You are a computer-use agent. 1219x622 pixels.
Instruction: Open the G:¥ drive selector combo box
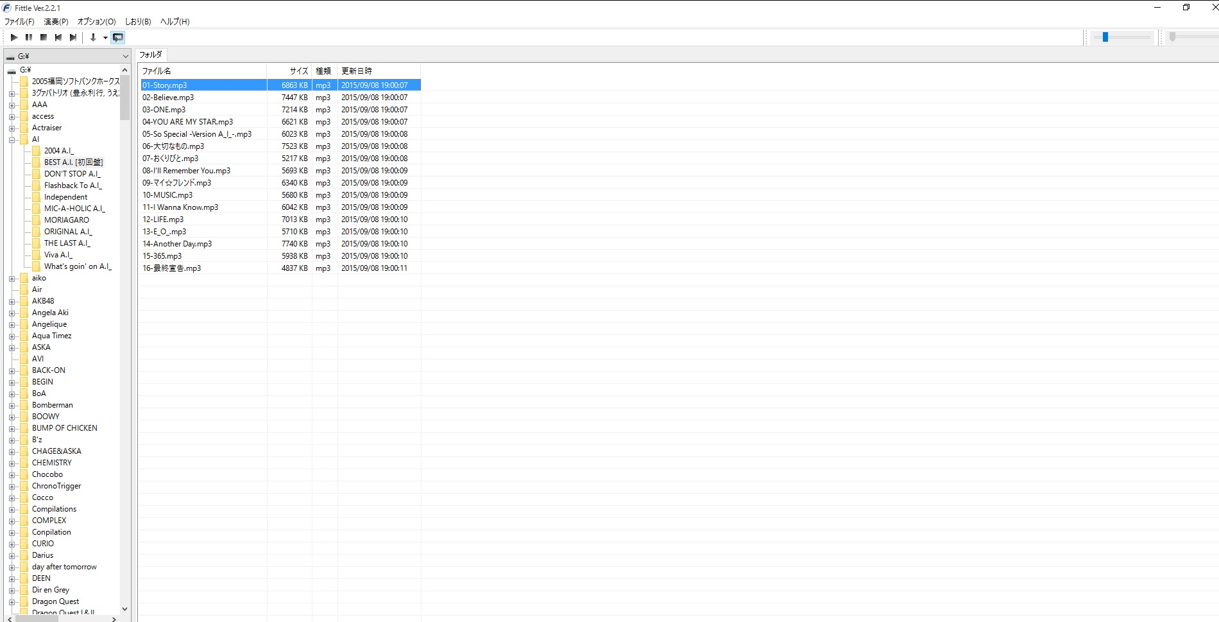coord(67,56)
